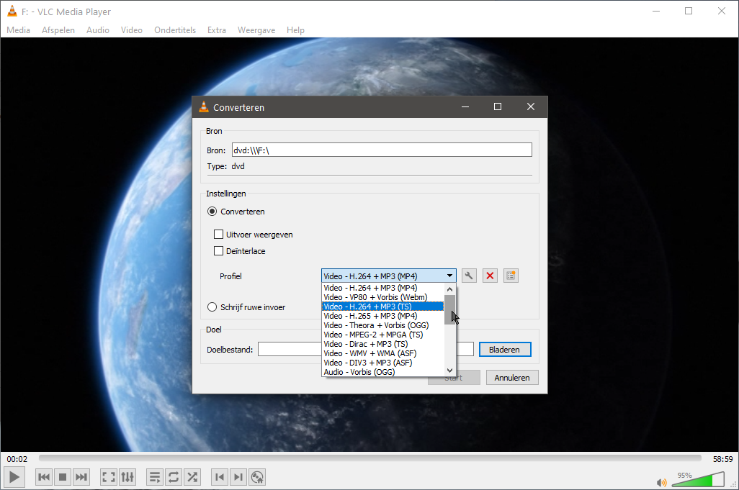
Task: Focus the Bron source input field
Action: point(382,150)
